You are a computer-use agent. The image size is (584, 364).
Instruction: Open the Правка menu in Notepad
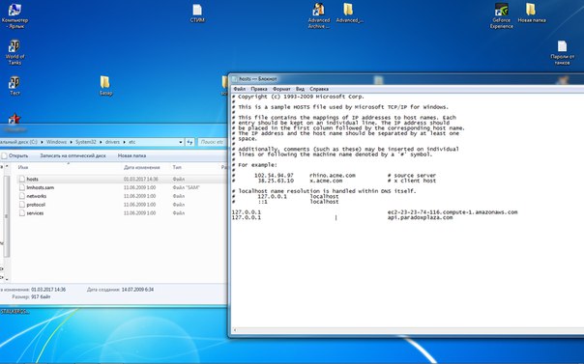(x=259, y=89)
